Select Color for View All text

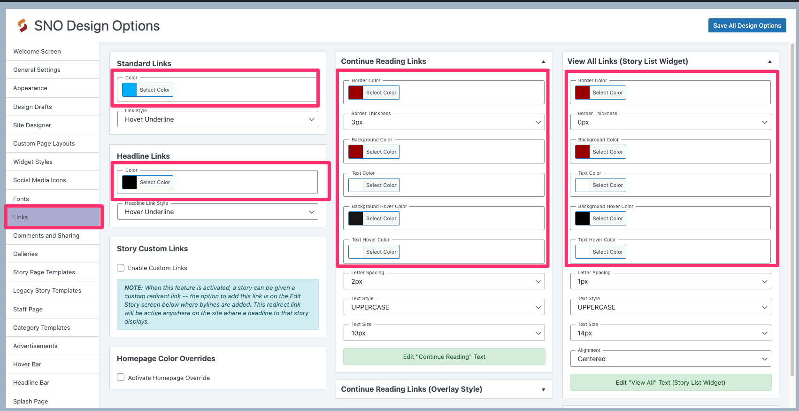point(607,185)
